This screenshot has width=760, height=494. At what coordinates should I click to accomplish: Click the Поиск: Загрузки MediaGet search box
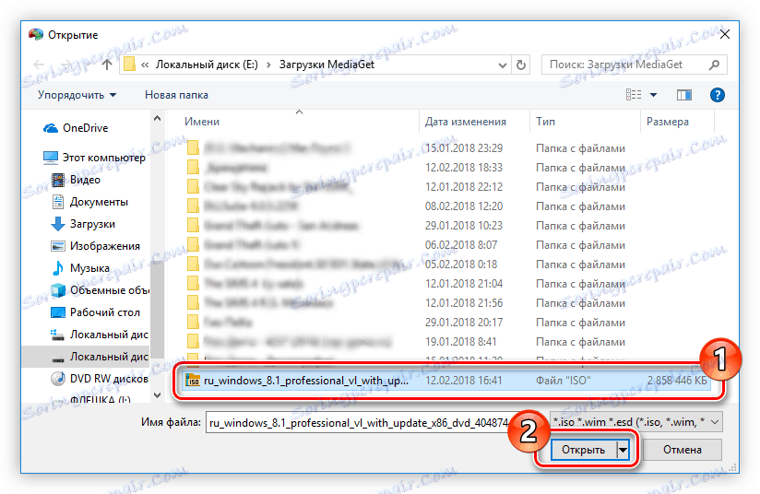click(634, 65)
